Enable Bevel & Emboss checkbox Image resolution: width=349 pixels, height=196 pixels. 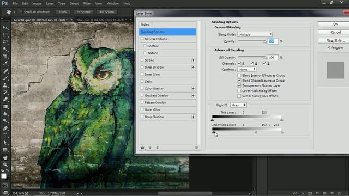click(142, 39)
